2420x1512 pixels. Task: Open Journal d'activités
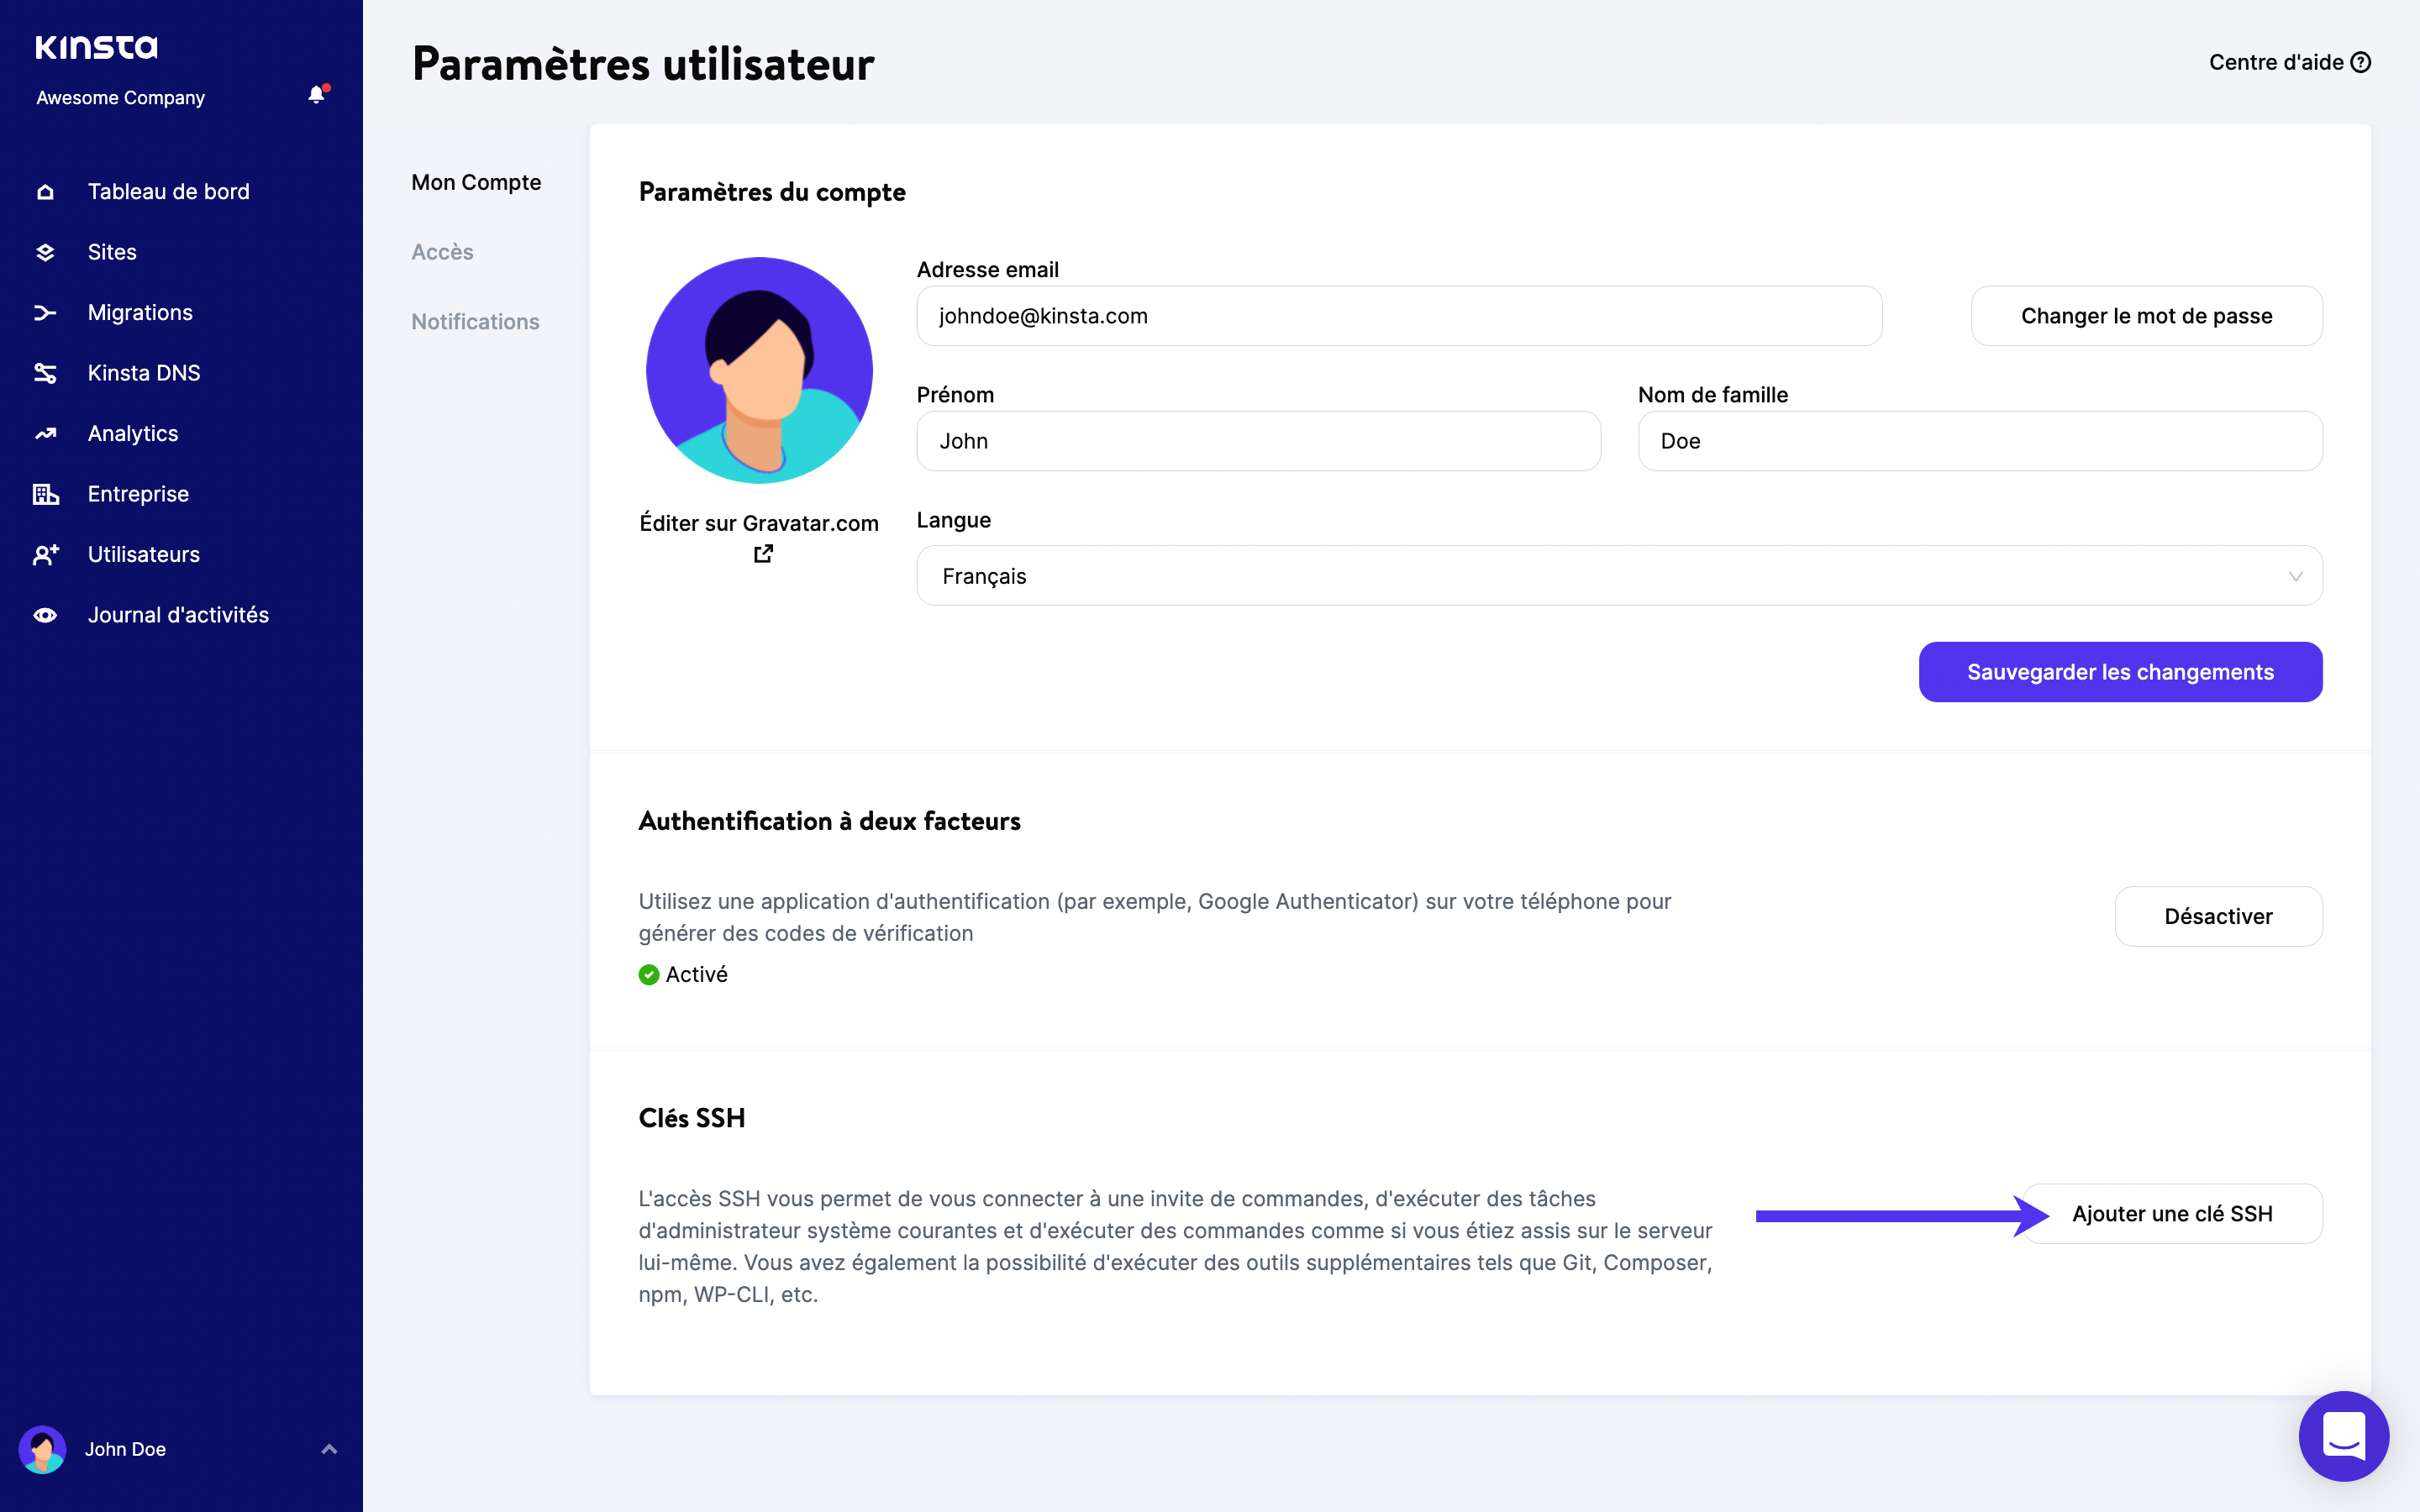[177, 614]
